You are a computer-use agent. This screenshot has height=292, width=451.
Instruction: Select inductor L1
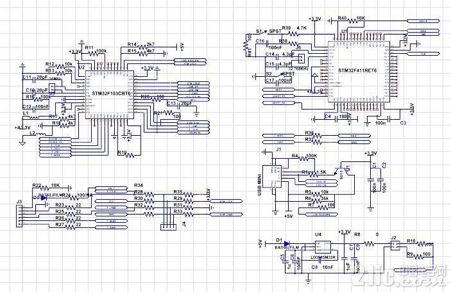[34, 117]
